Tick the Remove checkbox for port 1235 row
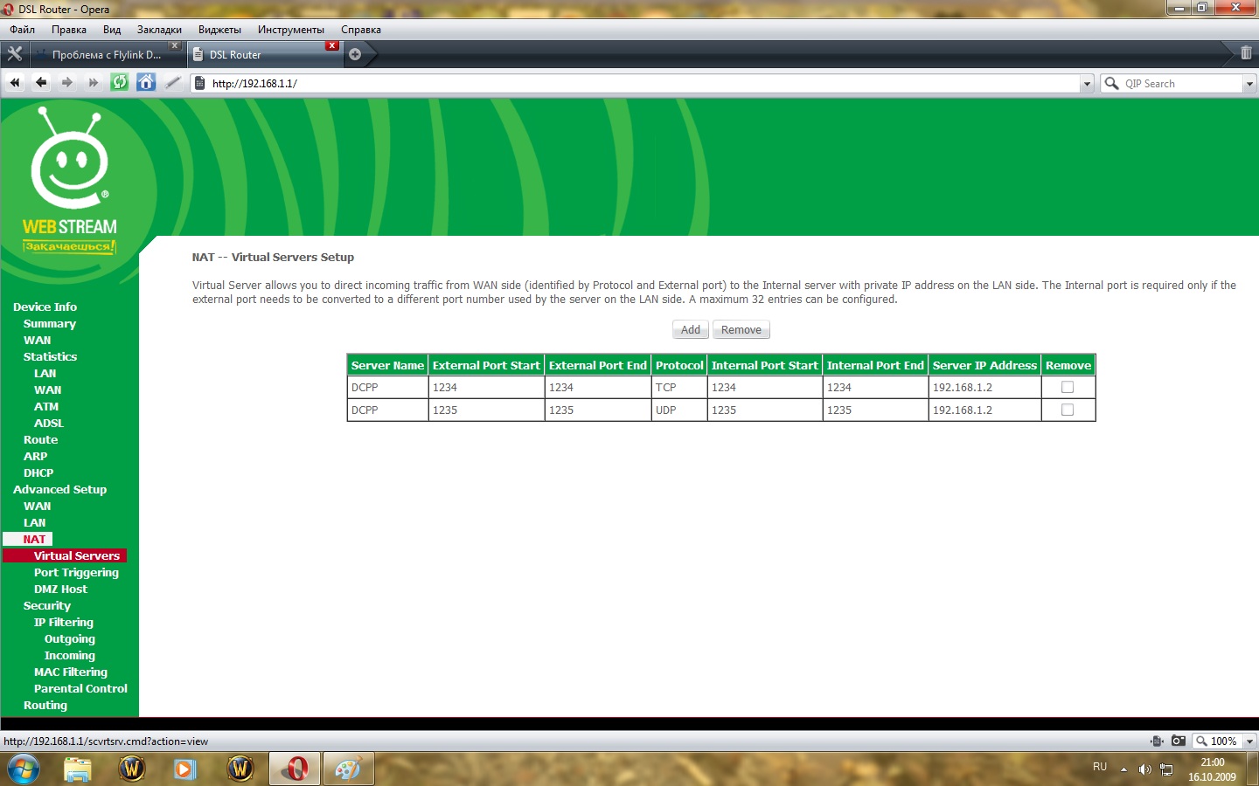The image size is (1259, 786). point(1068,410)
